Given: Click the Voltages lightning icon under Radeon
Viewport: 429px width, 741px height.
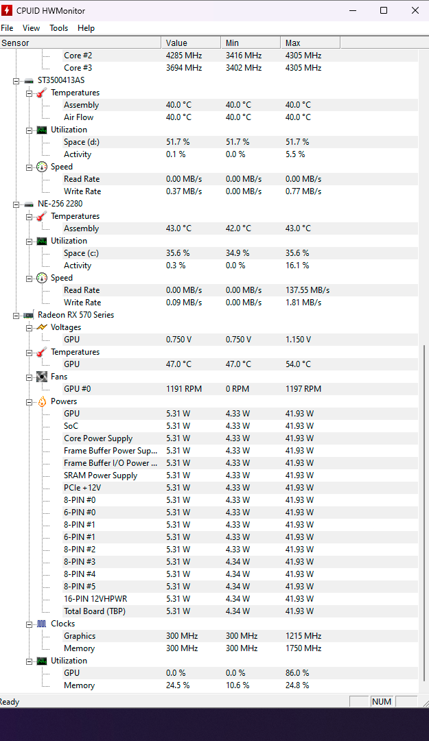Looking at the screenshot, I should pyautogui.click(x=42, y=327).
